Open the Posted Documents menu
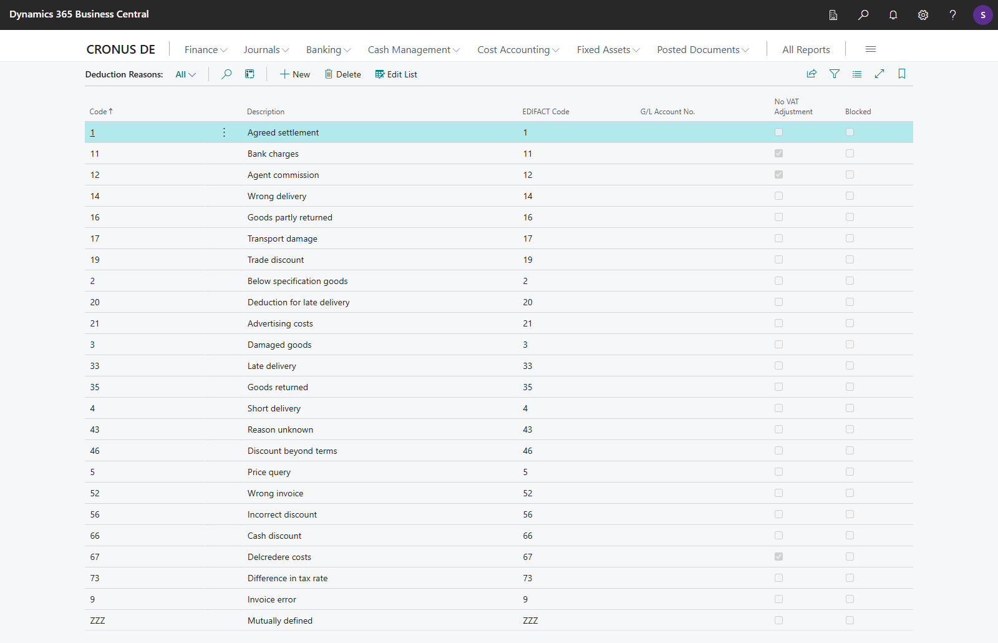 click(703, 49)
